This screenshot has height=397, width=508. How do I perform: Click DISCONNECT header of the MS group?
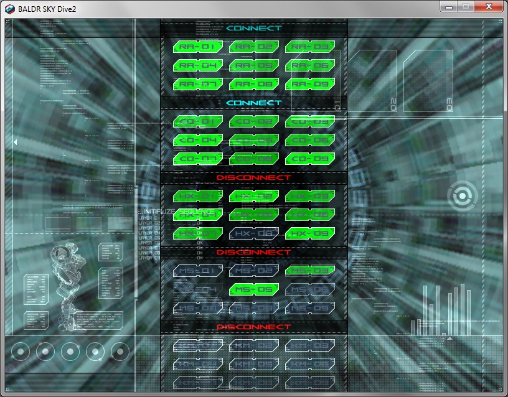[254, 252]
